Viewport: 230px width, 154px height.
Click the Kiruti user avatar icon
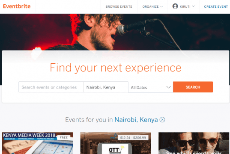[x=175, y=6]
